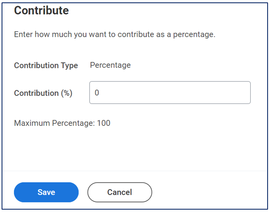Click the Contribution (%) field label
The height and width of the screenshot is (212, 270).
click(x=43, y=93)
